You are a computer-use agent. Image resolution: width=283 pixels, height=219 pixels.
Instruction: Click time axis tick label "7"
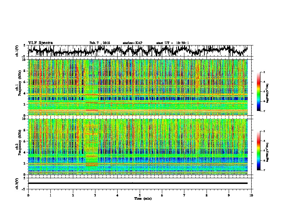point(184,195)
